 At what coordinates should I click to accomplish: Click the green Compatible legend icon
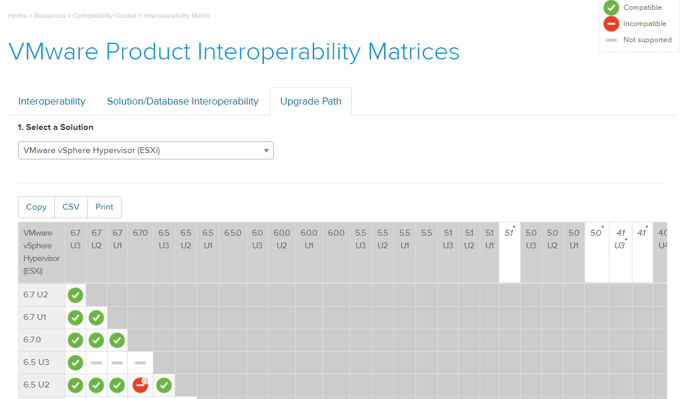coord(611,8)
